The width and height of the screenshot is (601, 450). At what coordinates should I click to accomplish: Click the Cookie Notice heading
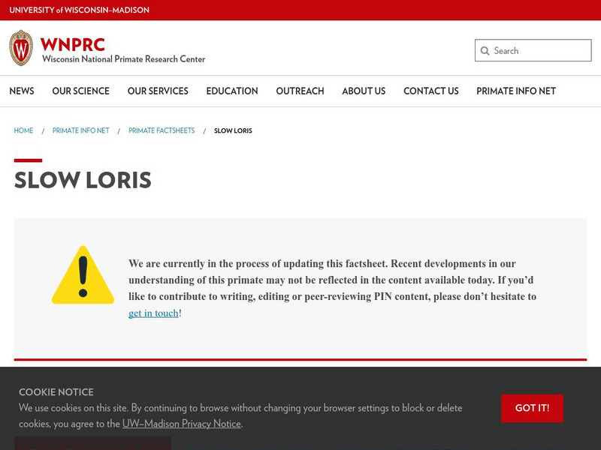point(56,391)
